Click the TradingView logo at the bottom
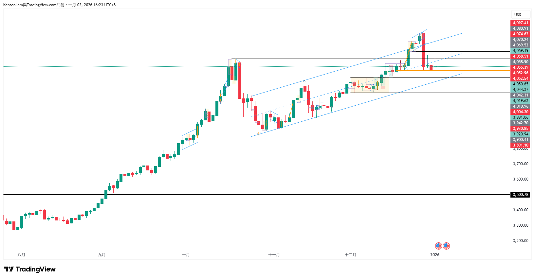This screenshot has height=279, width=535. (30, 269)
